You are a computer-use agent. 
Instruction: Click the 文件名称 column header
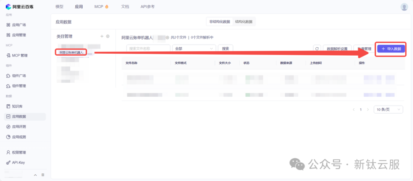[132, 63]
